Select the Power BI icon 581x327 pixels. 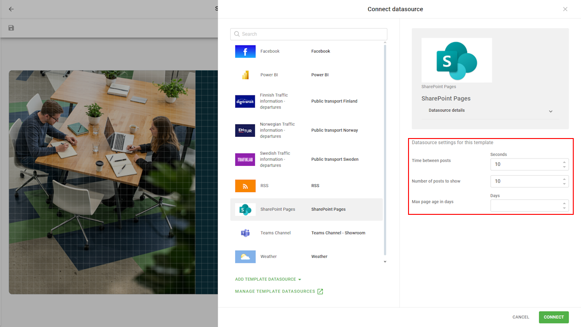[x=245, y=75]
